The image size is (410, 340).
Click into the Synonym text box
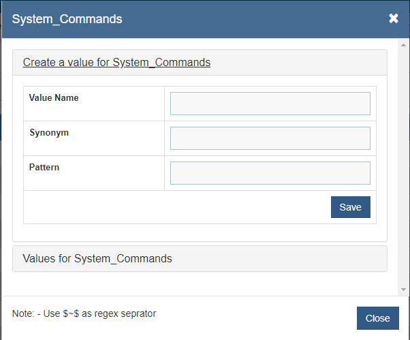point(270,138)
